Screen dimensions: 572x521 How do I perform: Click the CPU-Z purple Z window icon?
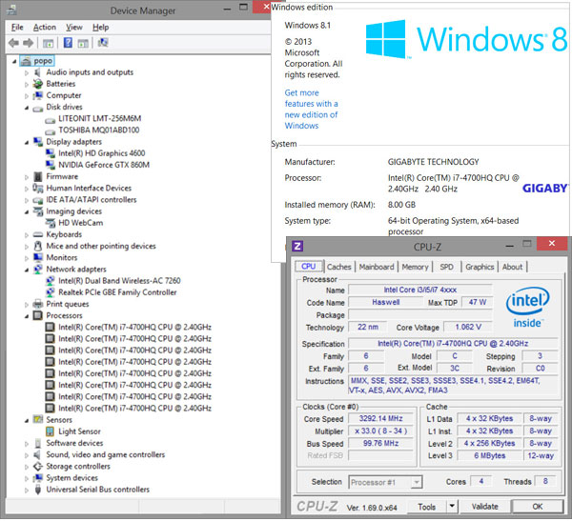point(297,246)
